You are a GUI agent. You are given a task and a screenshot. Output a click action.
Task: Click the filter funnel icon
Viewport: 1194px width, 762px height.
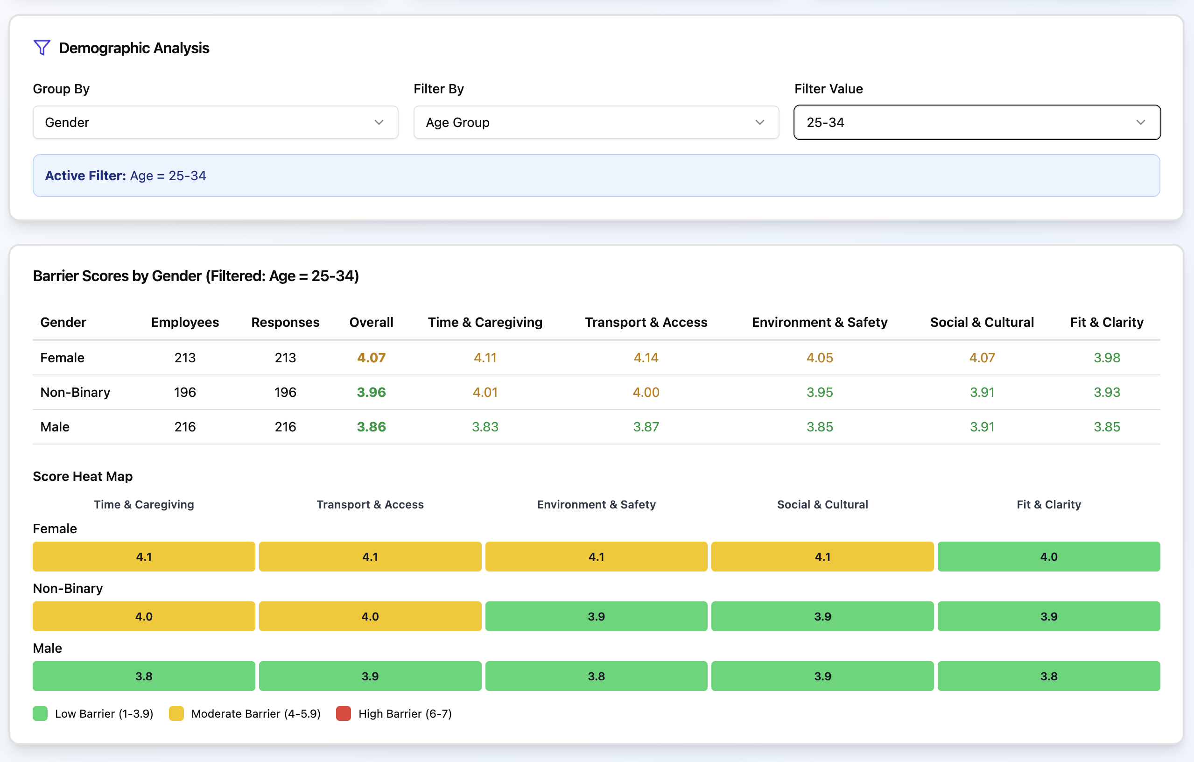(x=42, y=48)
